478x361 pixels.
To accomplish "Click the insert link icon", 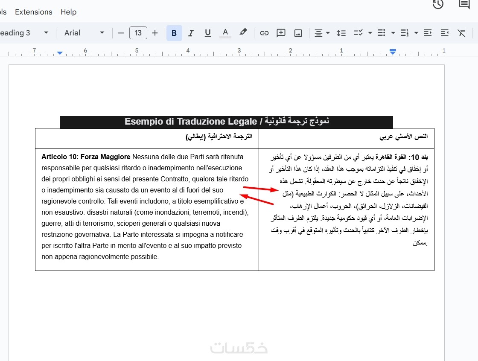I will pos(264,33).
